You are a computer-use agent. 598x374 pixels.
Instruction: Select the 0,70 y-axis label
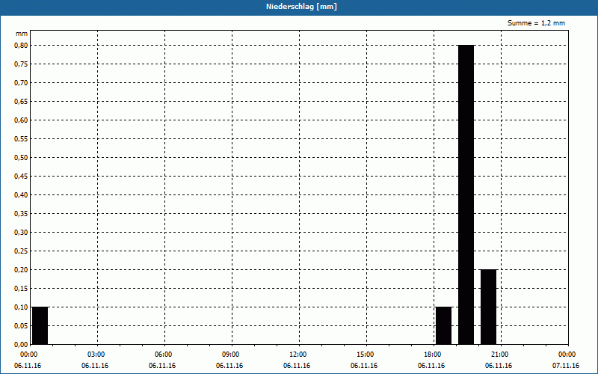click(21, 83)
